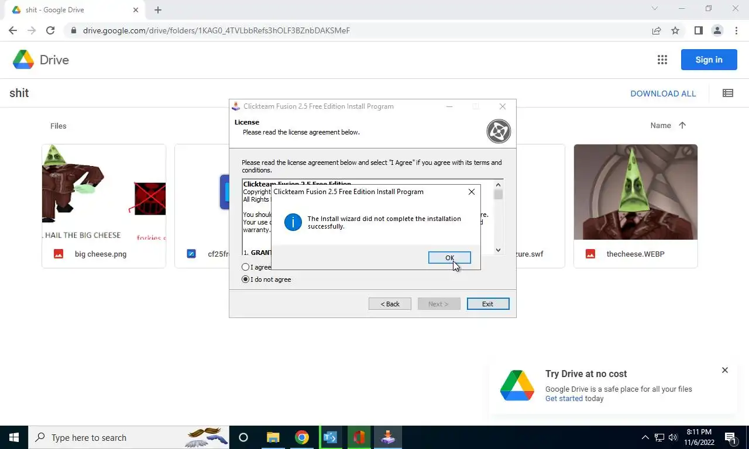749x449 pixels.
Task: Open the notification center
Action: click(731, 437)
